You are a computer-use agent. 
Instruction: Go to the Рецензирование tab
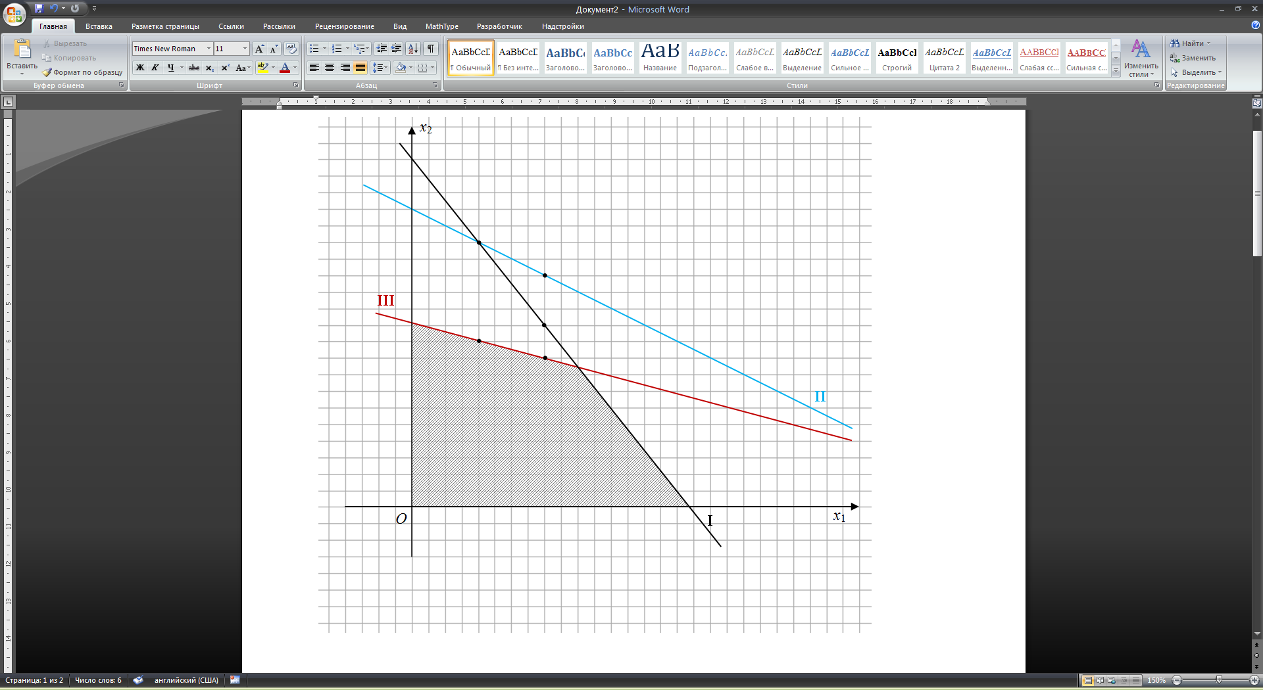coord(344,26)
